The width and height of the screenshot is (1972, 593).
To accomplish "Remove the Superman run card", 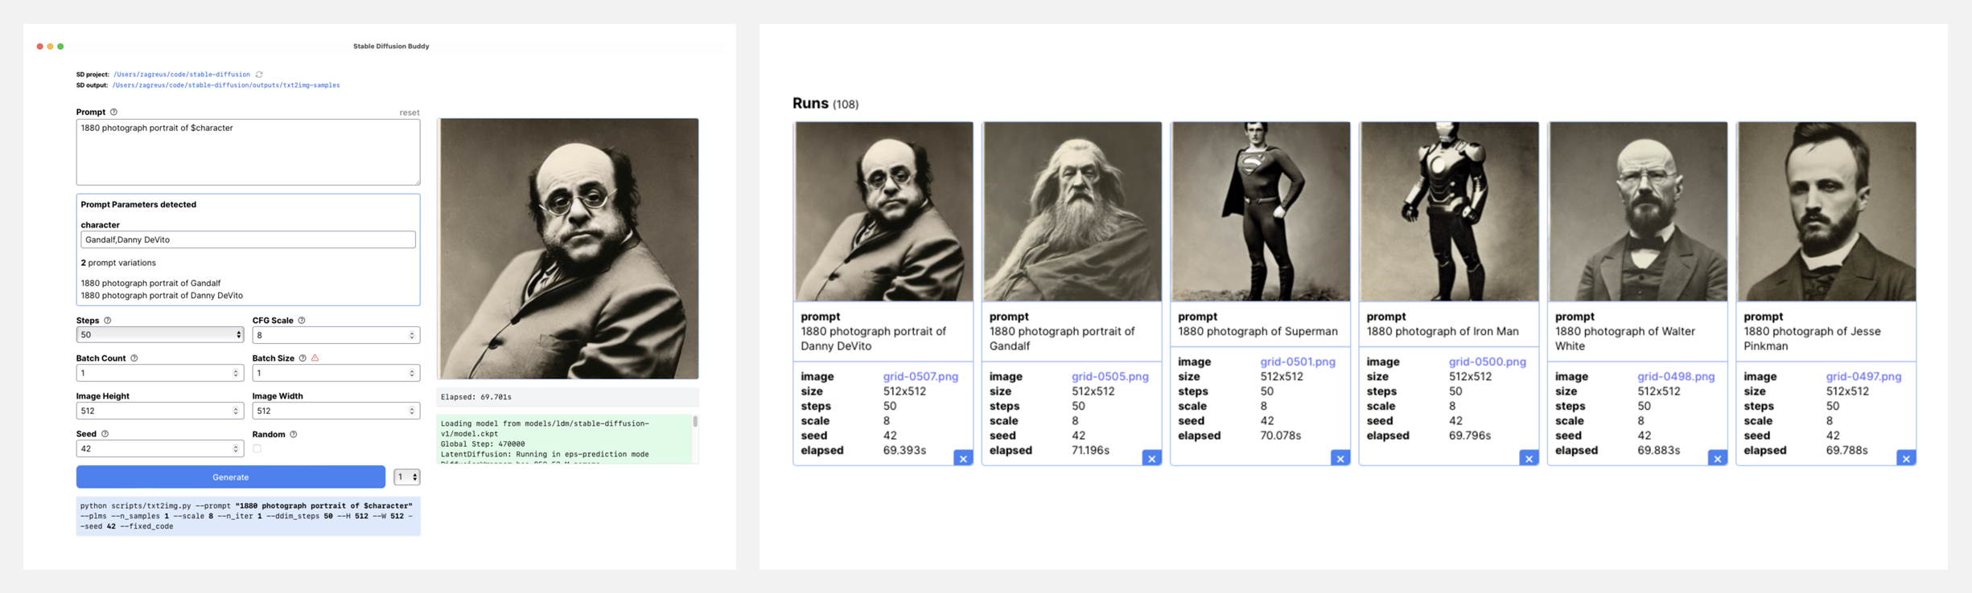I will tap(1340, 458).
